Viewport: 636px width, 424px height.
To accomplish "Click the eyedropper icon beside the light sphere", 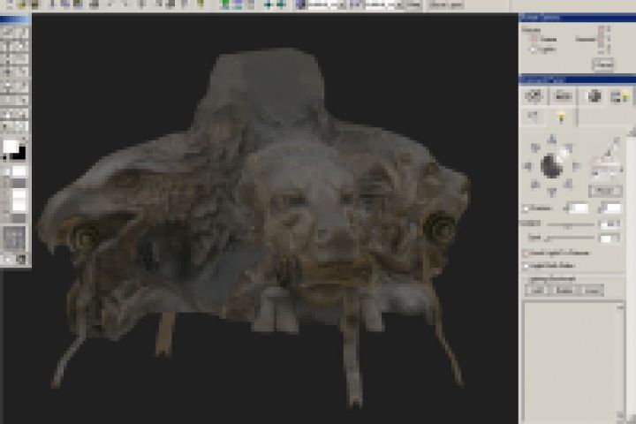I will pyautogui.click(x=611, y=148).
